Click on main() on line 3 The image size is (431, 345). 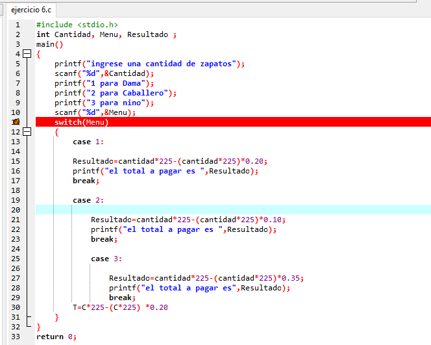click(50, 44)
